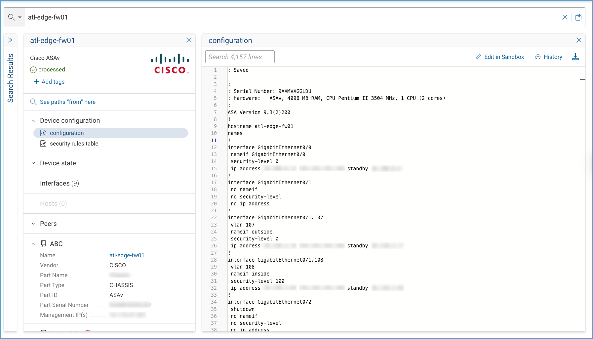Open the search type dropdown arrow
Image resolution: width=593 pixels, height=339 pixels.
point(20,17)
